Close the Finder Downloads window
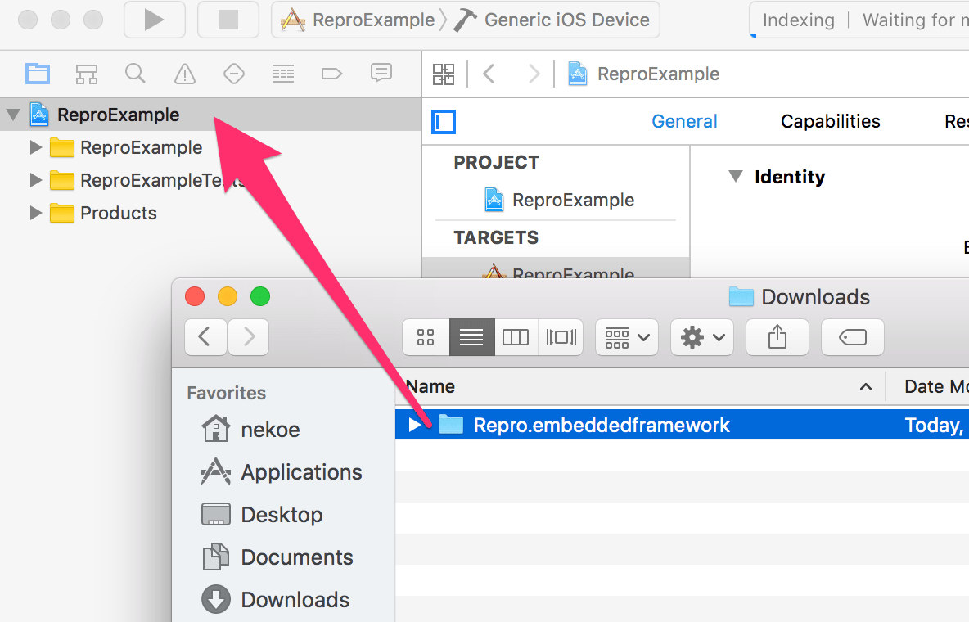This screenshot has height=622, width=969. [x=195, y=297]
